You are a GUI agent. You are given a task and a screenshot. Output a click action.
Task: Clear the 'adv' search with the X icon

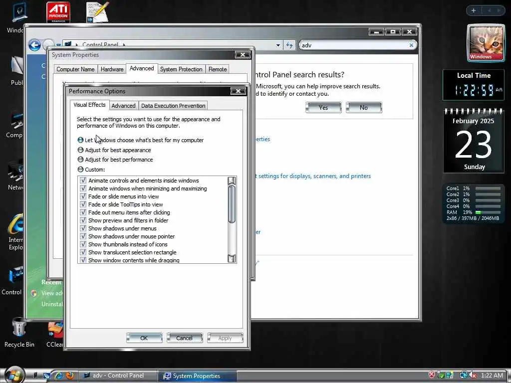411,45
